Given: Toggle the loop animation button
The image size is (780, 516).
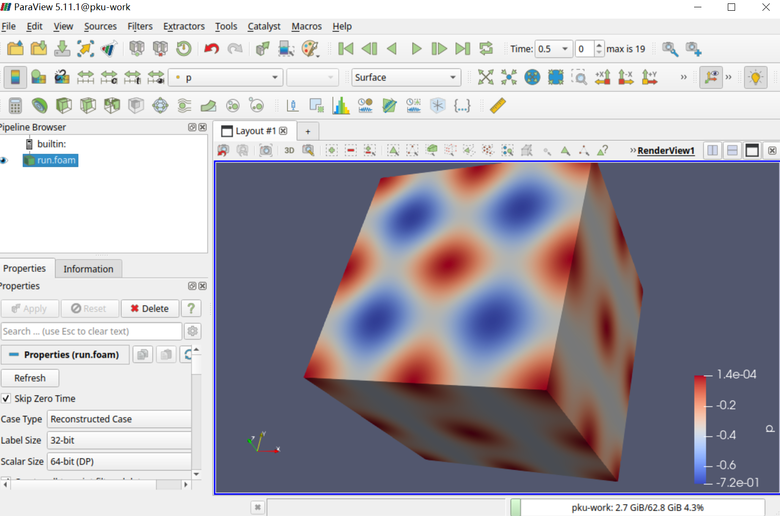Looking at the screenshot, I should (x=486, y=48).
